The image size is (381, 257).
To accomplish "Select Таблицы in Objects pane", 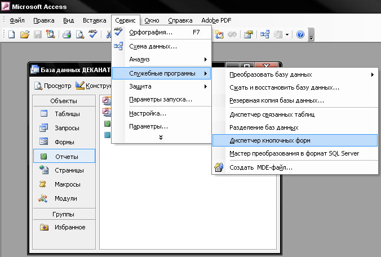I will [64, 114].
